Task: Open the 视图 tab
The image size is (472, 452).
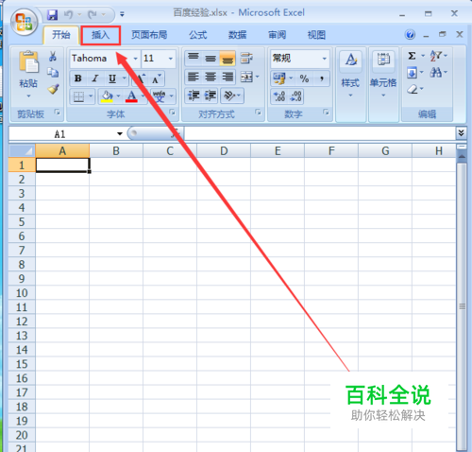Action: point(316,35)
